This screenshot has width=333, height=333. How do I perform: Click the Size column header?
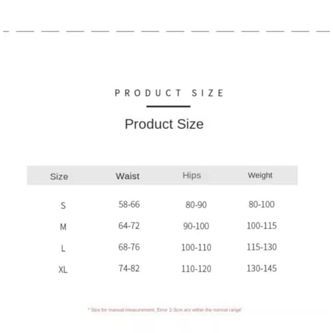coord(59,176)
